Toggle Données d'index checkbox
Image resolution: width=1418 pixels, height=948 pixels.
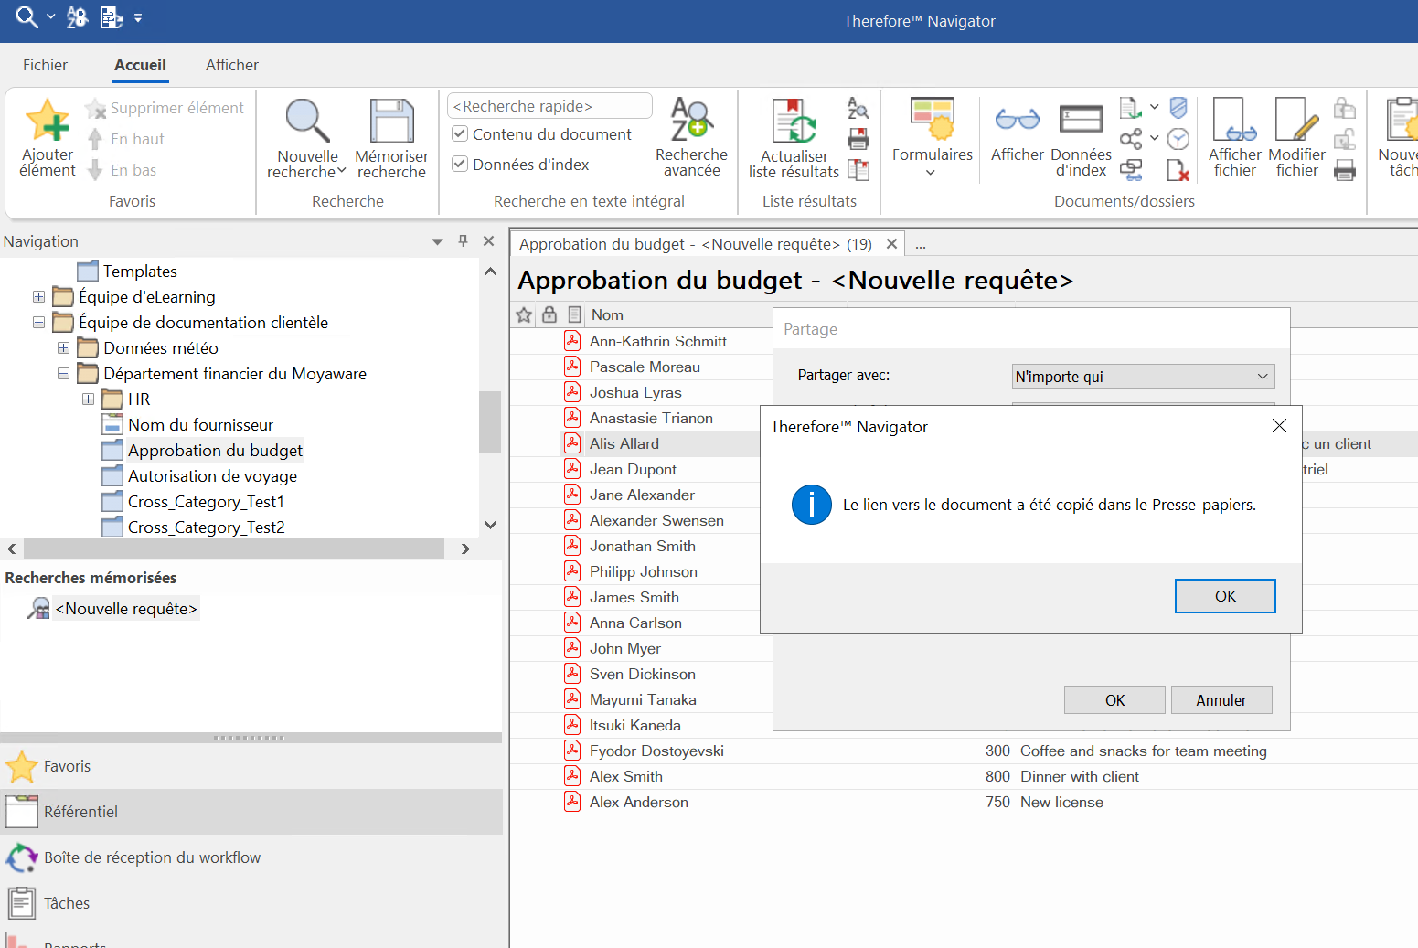click(x=460, y=165)
